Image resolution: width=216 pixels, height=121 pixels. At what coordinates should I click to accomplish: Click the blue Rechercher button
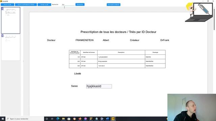[x=80, y=4]
